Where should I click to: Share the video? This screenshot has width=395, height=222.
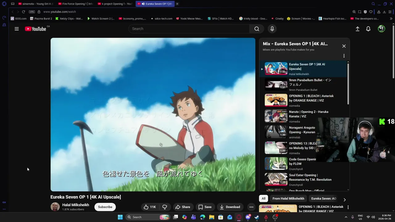[x=183, y=207]
